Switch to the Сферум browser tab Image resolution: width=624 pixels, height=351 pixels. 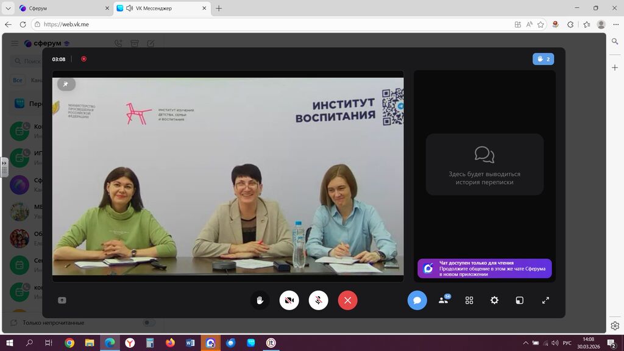pos(61,9)
